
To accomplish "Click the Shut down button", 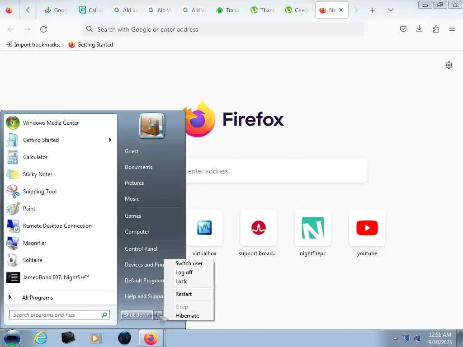I will [137, 315].
